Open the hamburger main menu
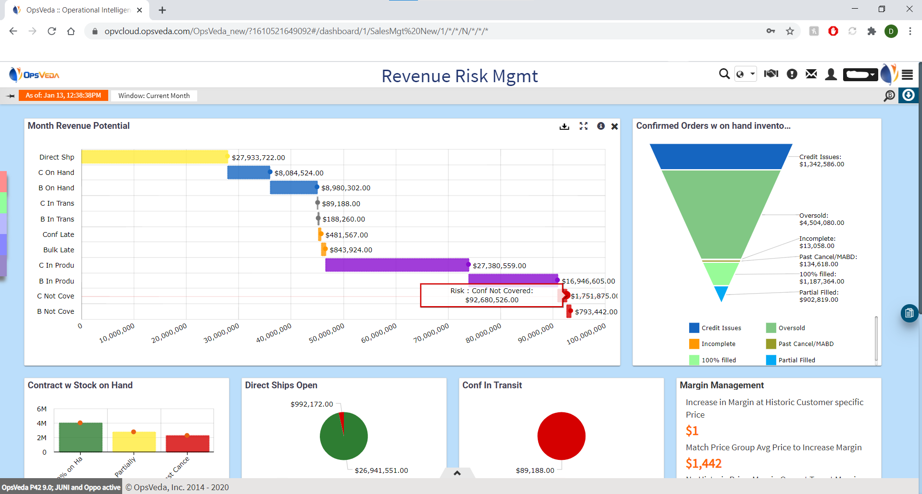This screenshot has height=494, width=922. click(907, 74)
